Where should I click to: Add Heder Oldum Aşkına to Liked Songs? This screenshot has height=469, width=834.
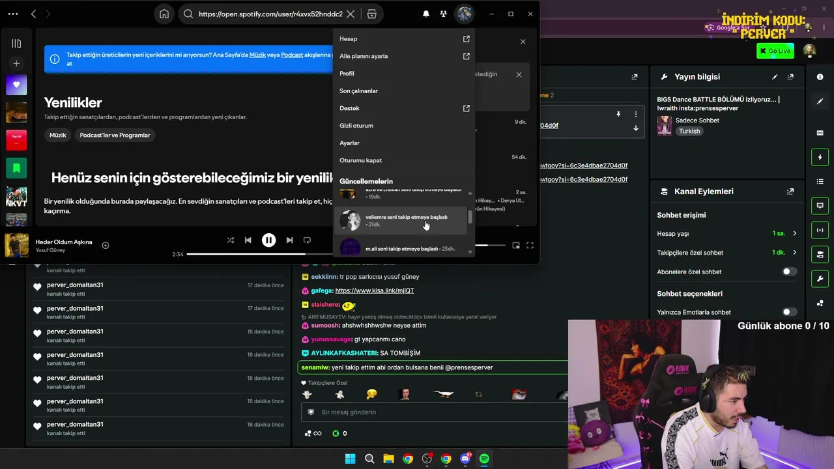[106, 246]
